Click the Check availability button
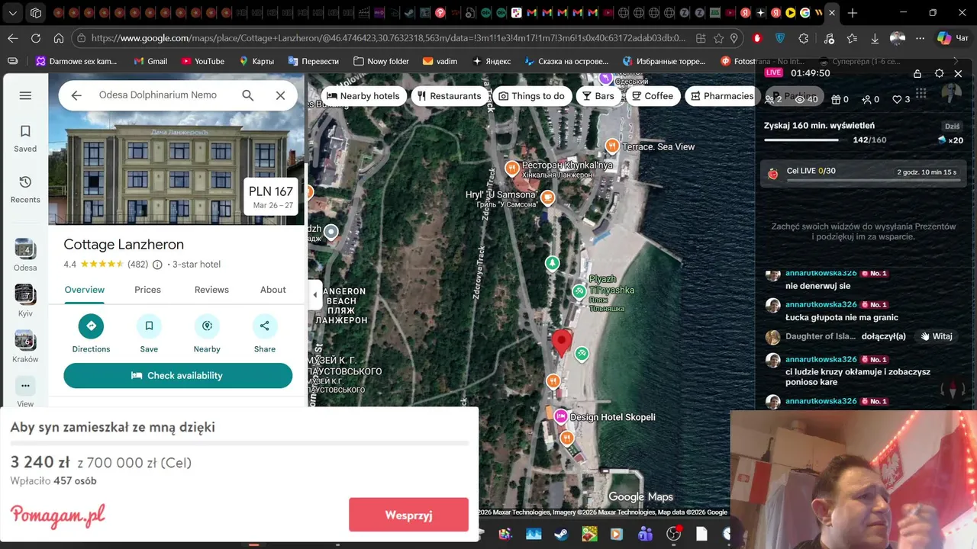 click(x=178, y=375)
